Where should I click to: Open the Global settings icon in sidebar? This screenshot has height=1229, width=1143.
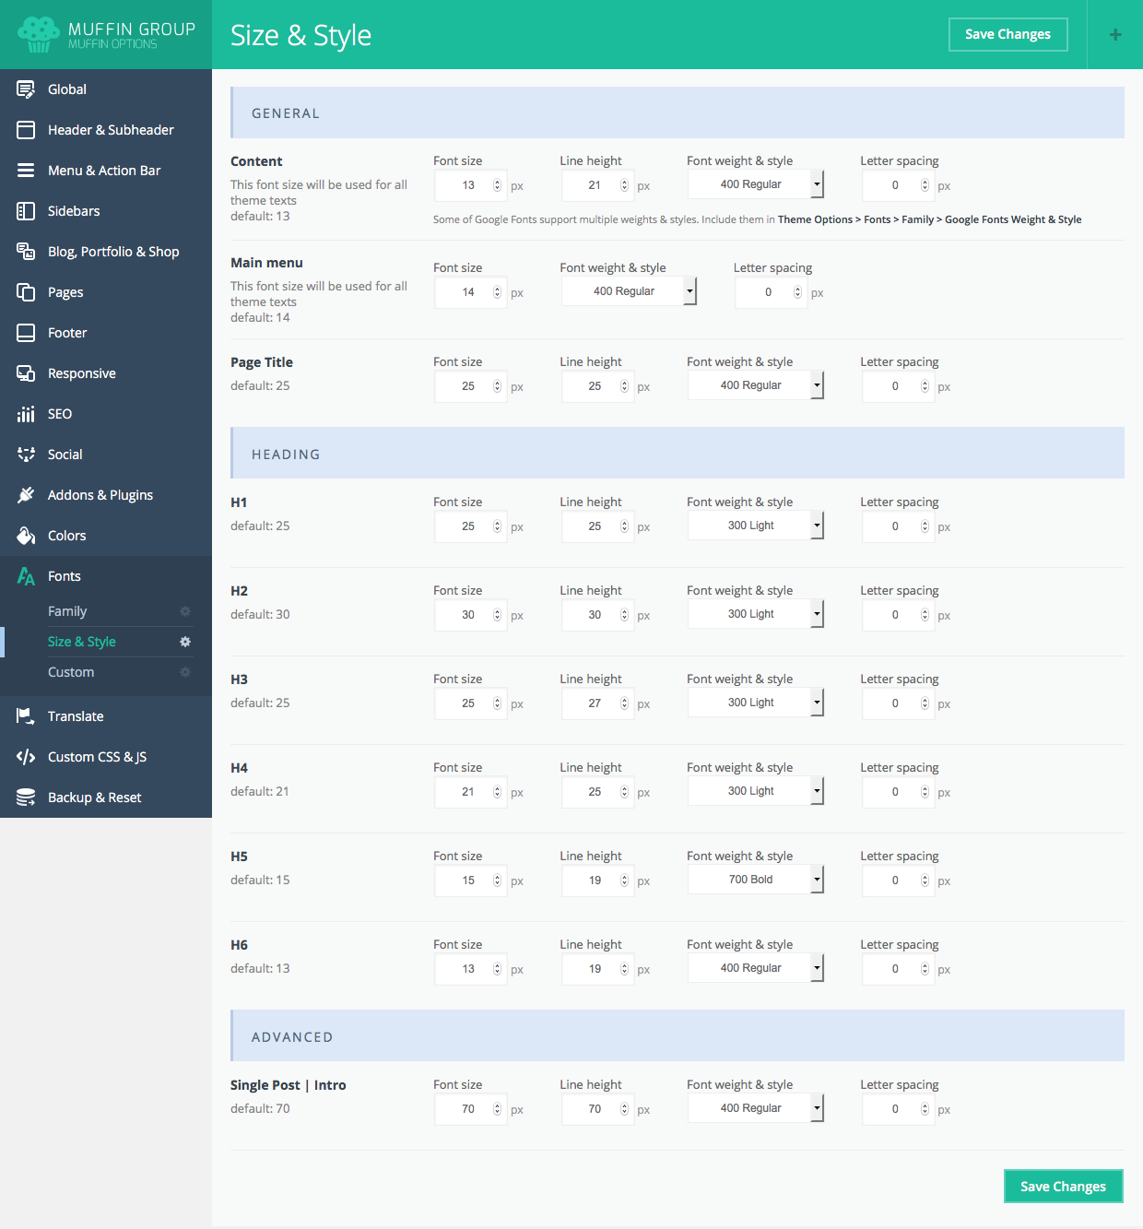point(25,89)
